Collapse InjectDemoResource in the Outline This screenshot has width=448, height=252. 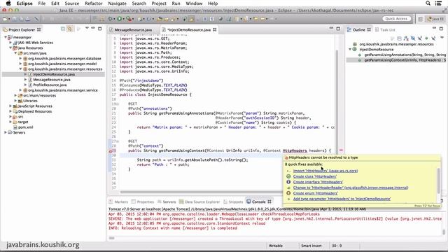point(350,50)
